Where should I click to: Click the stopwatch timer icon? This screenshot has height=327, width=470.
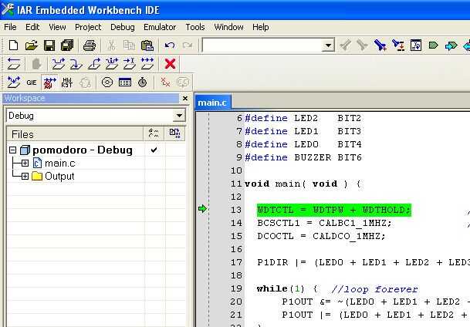click(x=142, y=83)
